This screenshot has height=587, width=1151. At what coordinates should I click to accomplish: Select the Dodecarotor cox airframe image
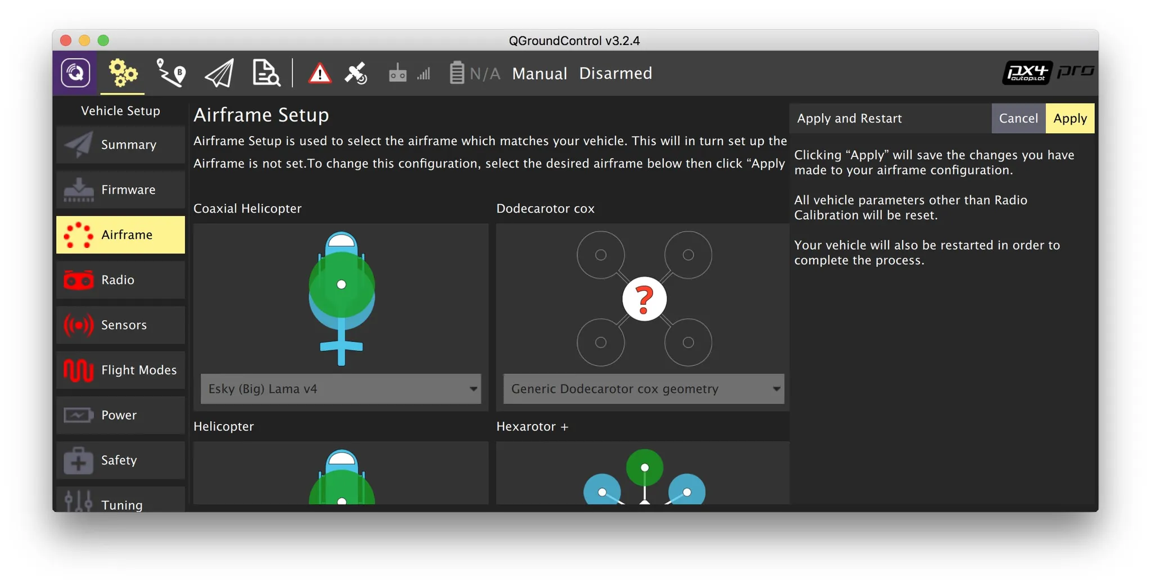click(644, 298)
